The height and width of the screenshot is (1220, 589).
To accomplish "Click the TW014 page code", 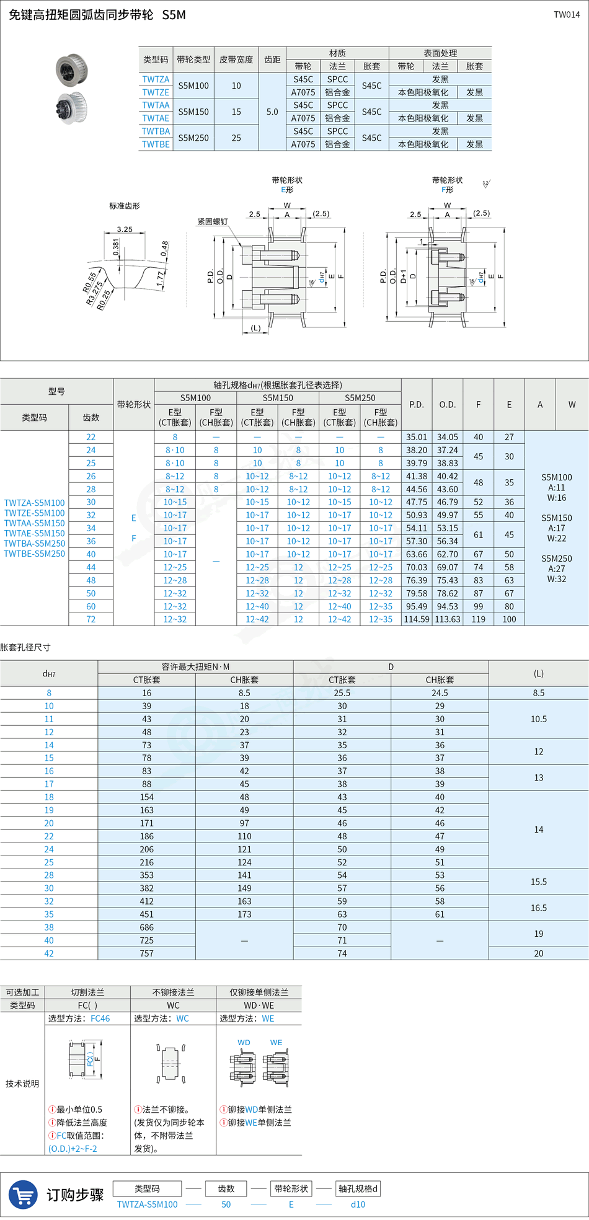I will pos(567,15).
